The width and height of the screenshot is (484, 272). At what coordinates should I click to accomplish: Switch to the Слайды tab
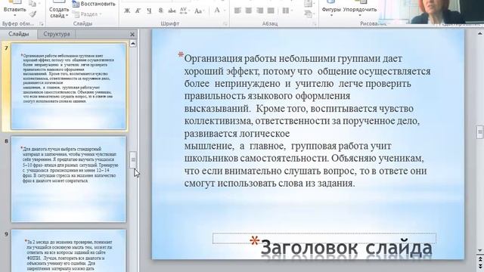click(x=18, y=34)
